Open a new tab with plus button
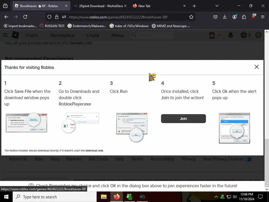Image resolution: width=269 pixels, height=202 pixels. pyautogui.click(x=194, y=6)
